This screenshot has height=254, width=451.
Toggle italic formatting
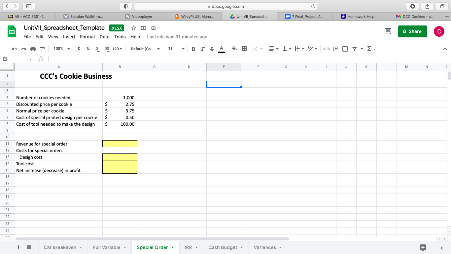coord(202,49)
